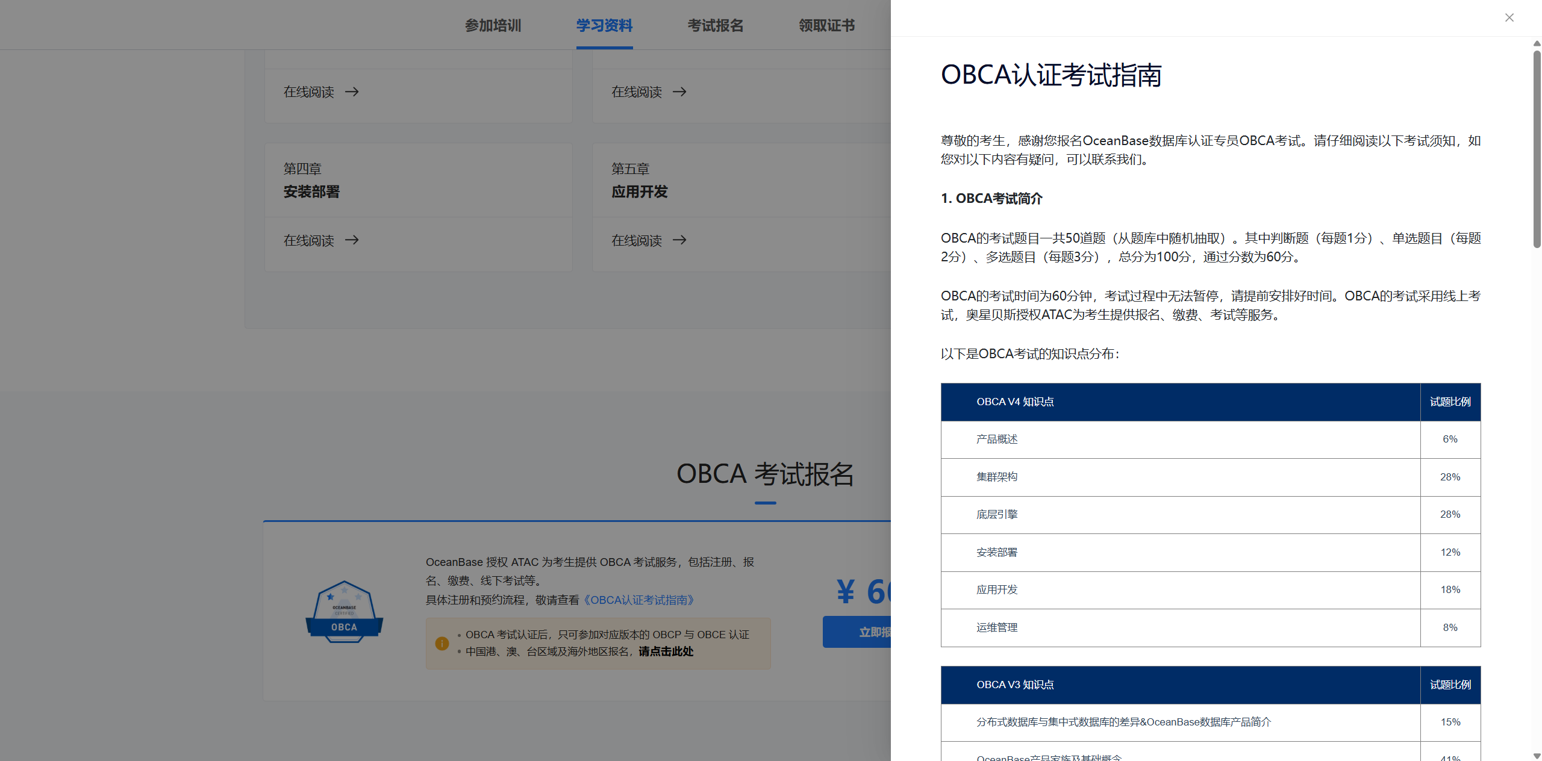The height and width of the screenshot is (761, 1542).
Task: Click the arrow icon under 安装部署 chapter
Action: pos(352,240)
